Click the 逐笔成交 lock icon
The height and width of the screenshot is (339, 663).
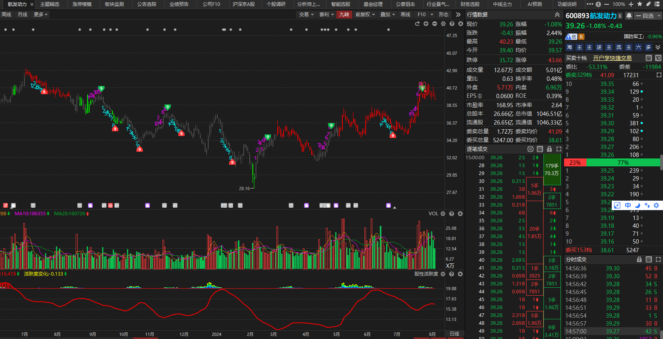click(x=549, y=149)
